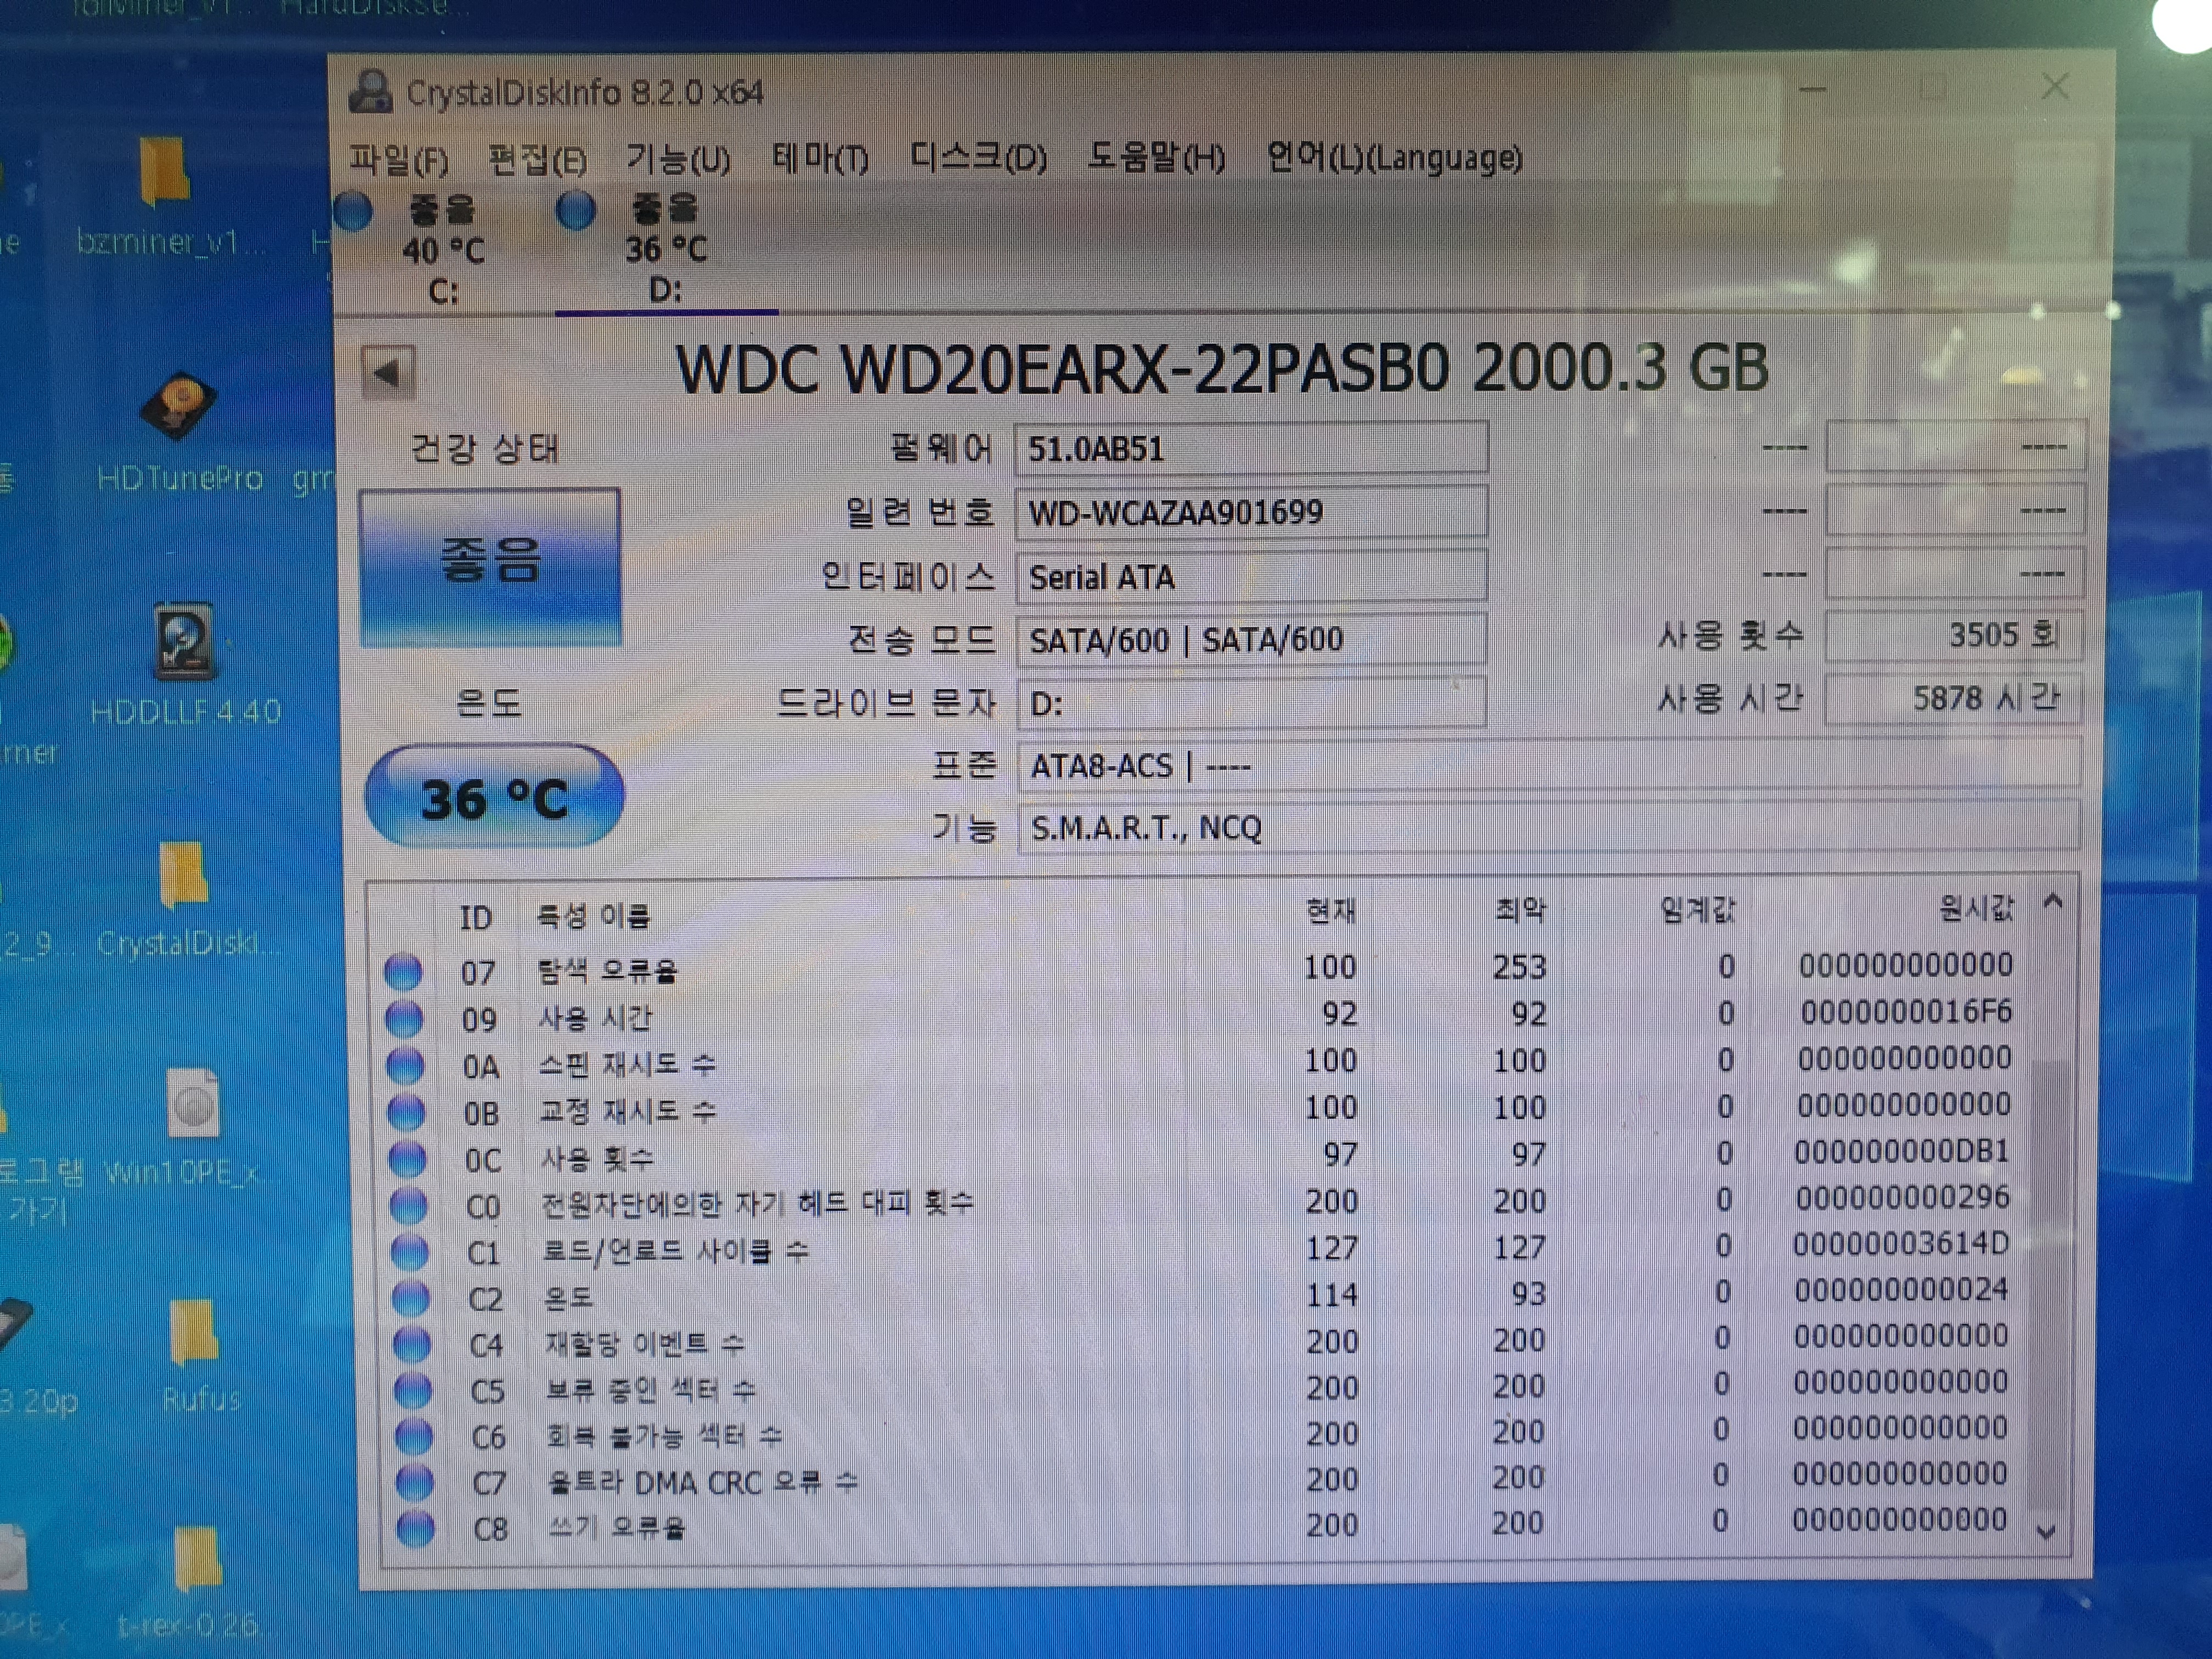
Task: Click the status circle for attribute C5
Action: pos(413,1390)
